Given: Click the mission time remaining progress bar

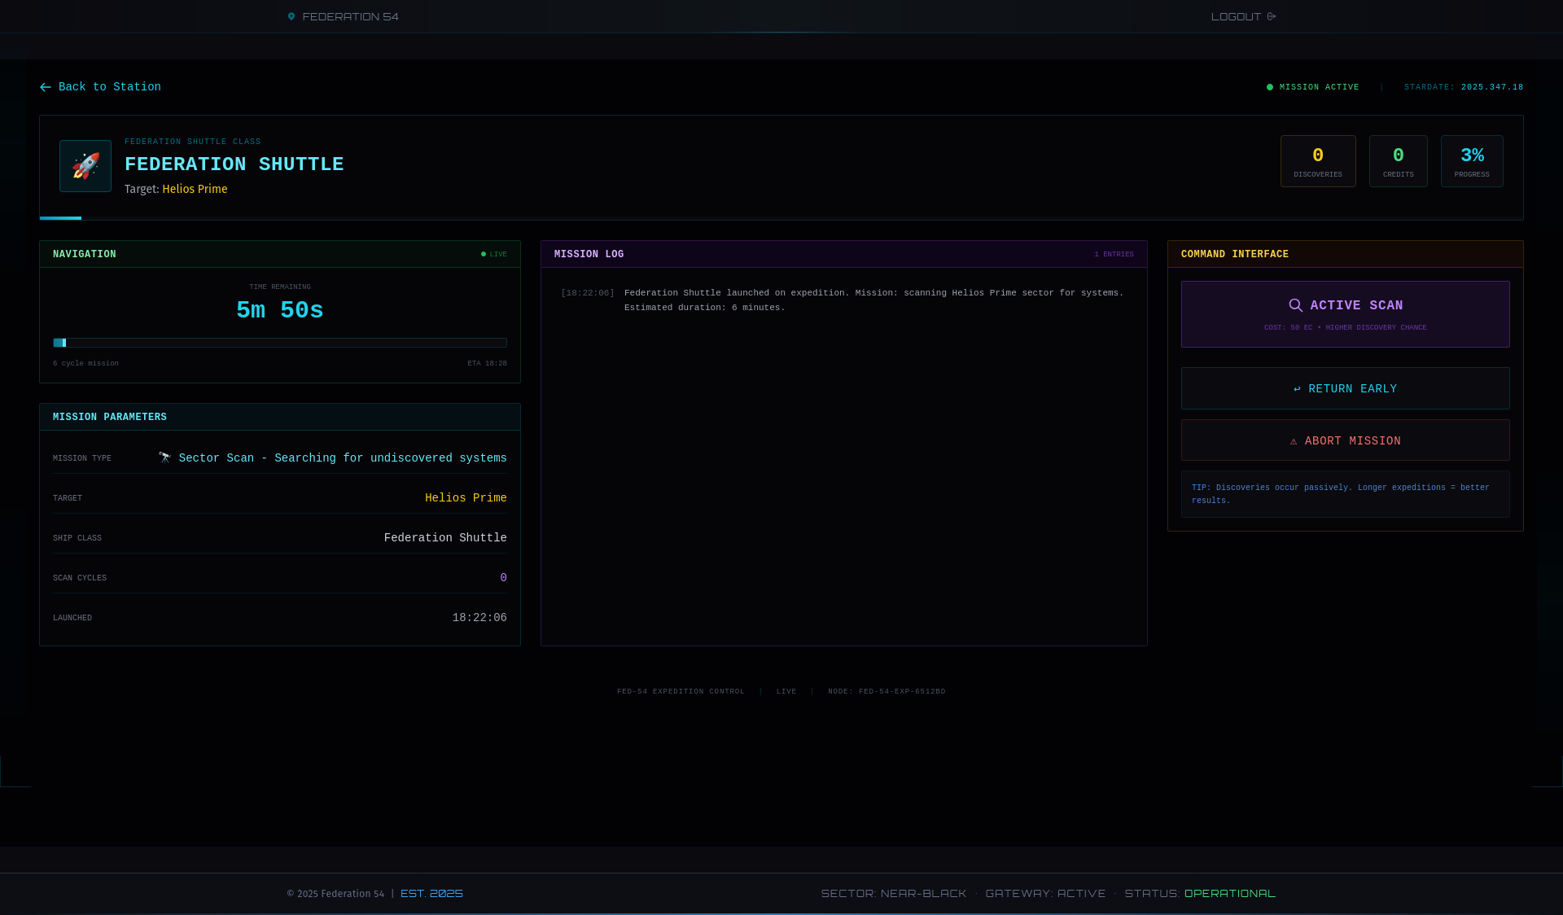Looking at the screenshot, I should pyautogui.click(x=279, y=343).
